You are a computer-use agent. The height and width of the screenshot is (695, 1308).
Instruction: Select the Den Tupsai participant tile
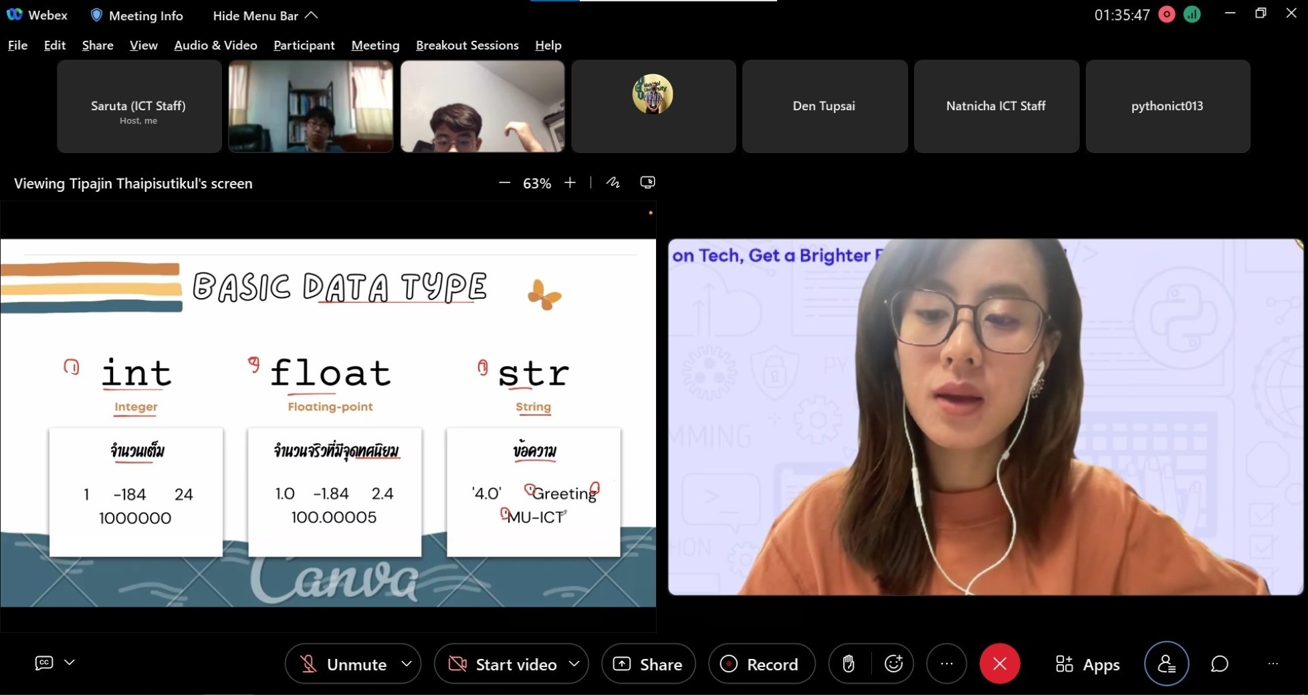[824, 106]
